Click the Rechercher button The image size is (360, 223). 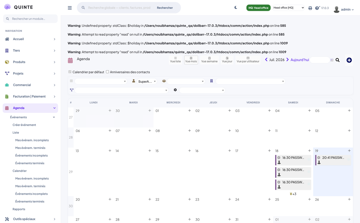coord(165,8)
